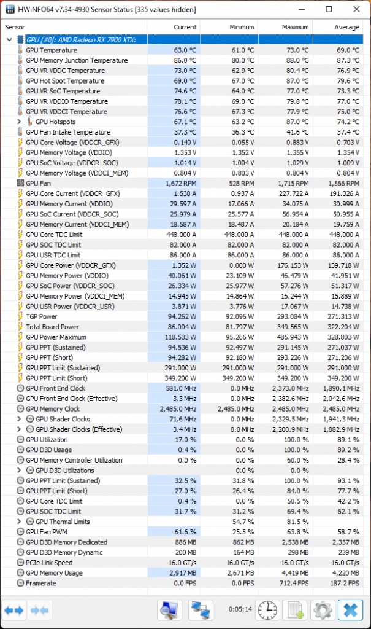The height and width of the screenshot is (629, 371).
Task: Select GPU Core Current (VDDCR_GFX) row
Action: (182, 193)
